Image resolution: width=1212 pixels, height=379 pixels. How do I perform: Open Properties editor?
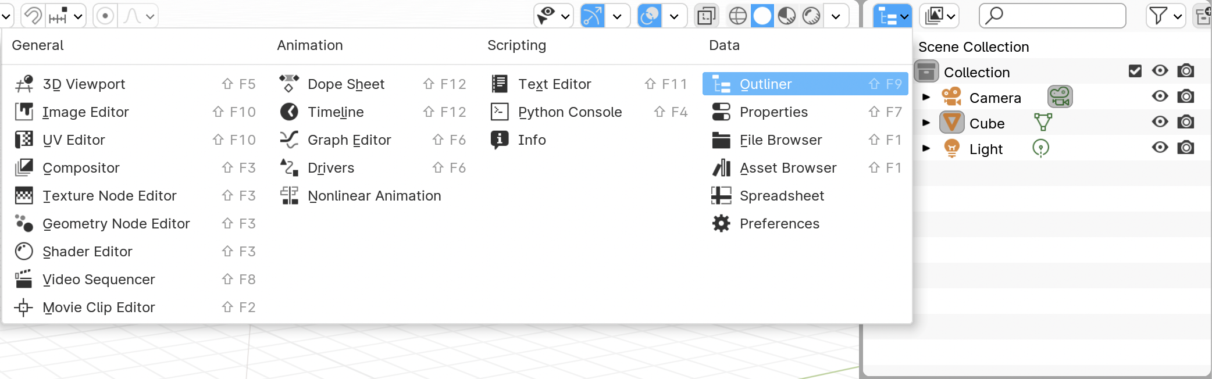tap(805, 112)
